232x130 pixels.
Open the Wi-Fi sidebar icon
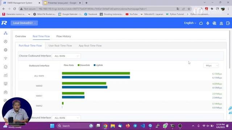click(x=6, y=58)
